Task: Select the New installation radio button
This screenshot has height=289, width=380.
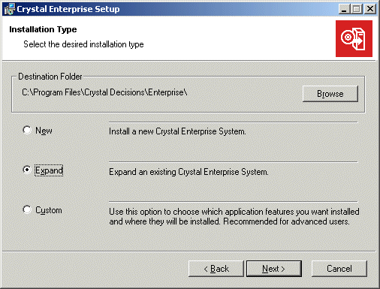Action: click(x=27, y=130)
